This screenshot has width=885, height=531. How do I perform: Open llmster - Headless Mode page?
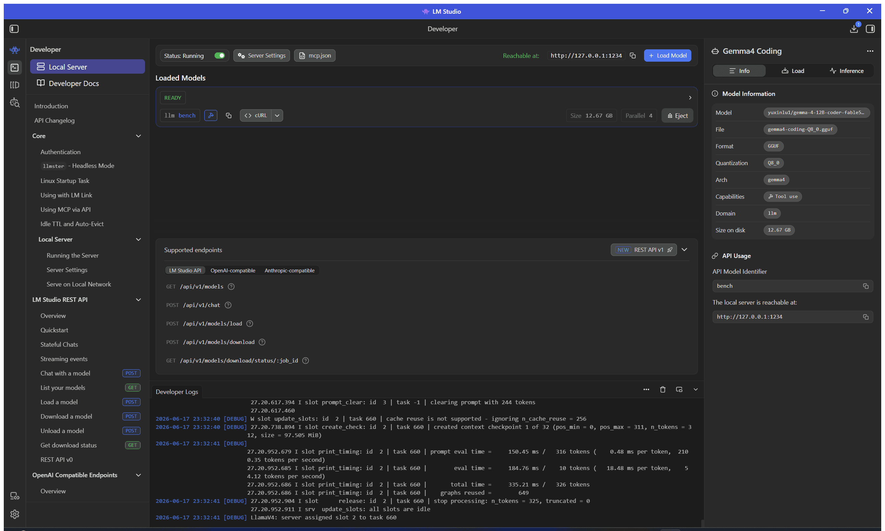pos(78,166)
